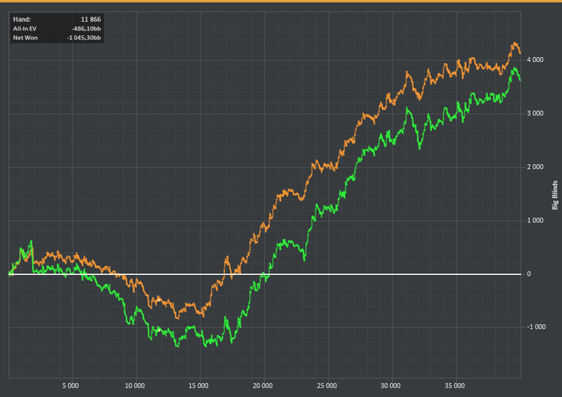Click the '30 000' x-axis label
The image size is (562, 397).
(x=390, y=386)
